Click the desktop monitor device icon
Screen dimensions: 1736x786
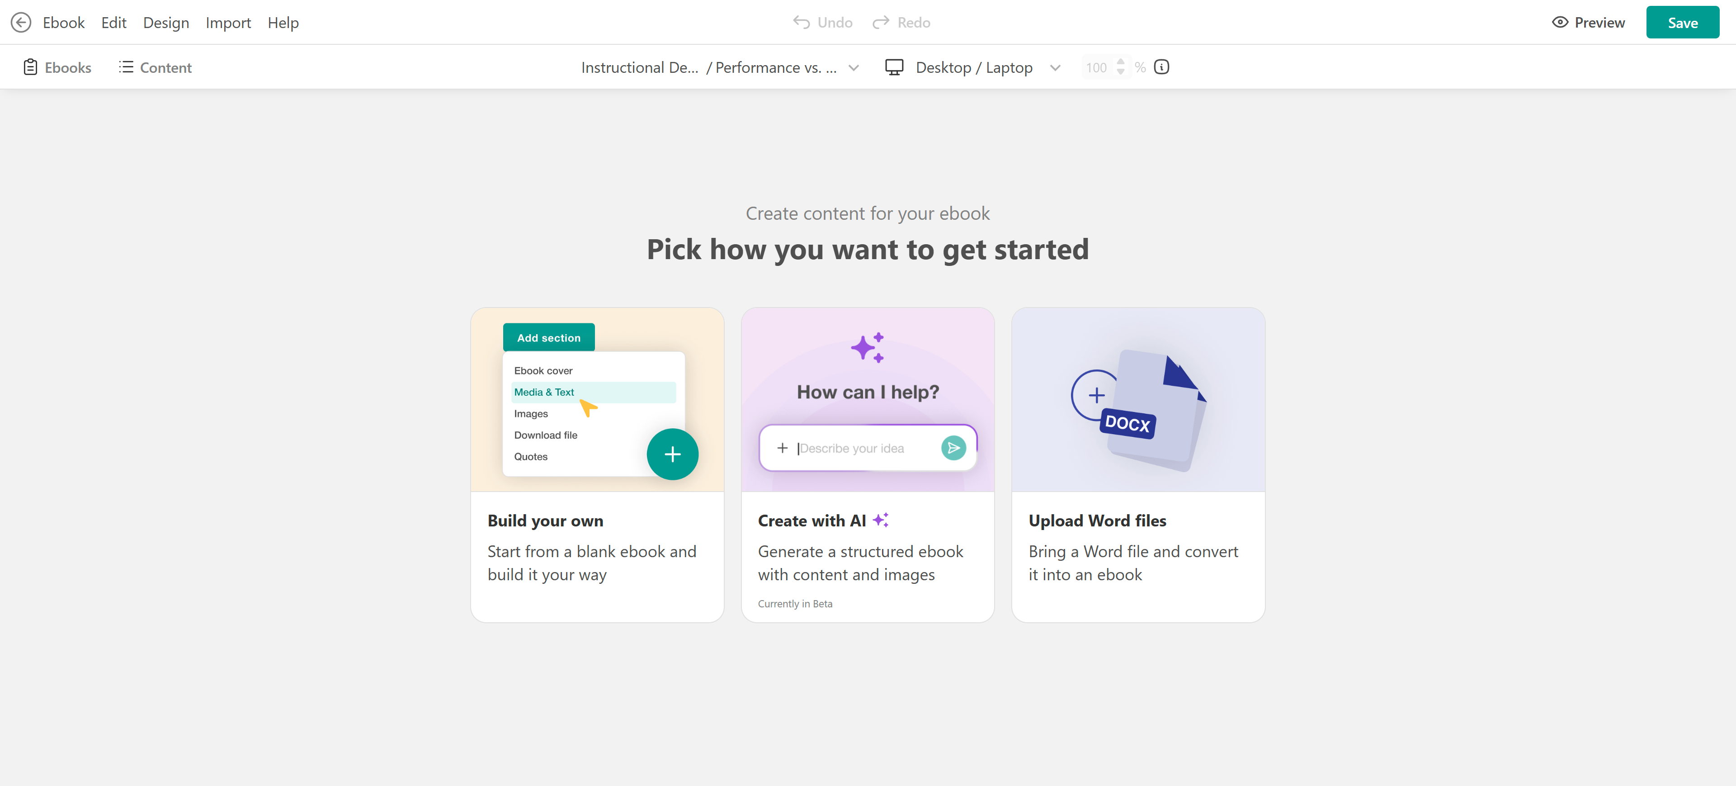[x=894, y=67]
